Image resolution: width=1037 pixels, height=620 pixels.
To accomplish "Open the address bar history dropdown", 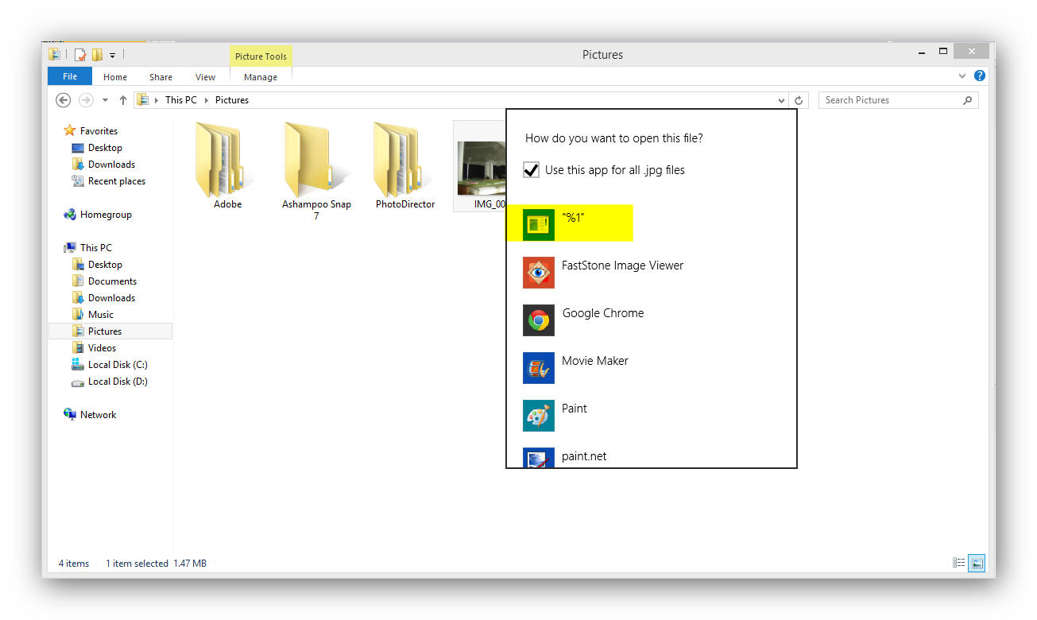I will coord(782,100).
